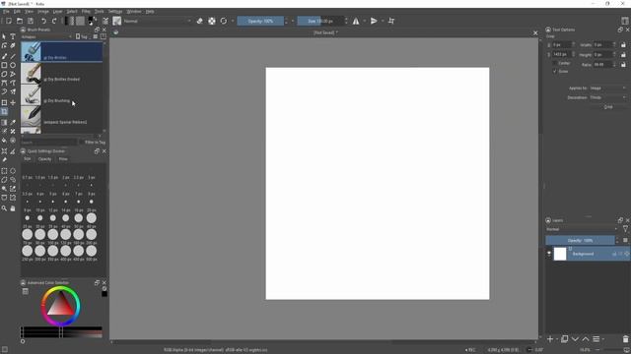Toggle vertical mirror tool
Image resolution: width=631 pixels, height=354 pixels.
tap(374, 21)
